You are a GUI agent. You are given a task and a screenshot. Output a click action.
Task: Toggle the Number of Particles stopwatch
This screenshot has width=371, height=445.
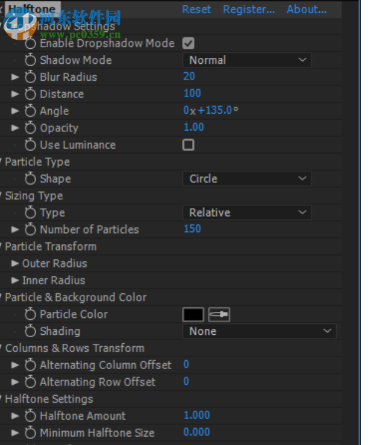pyautogui.click(x=31, y=229)
